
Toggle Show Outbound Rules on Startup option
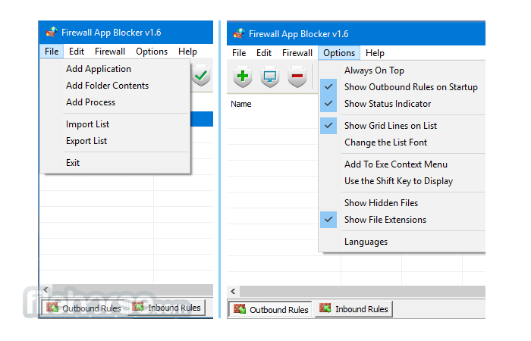point(403,87)
